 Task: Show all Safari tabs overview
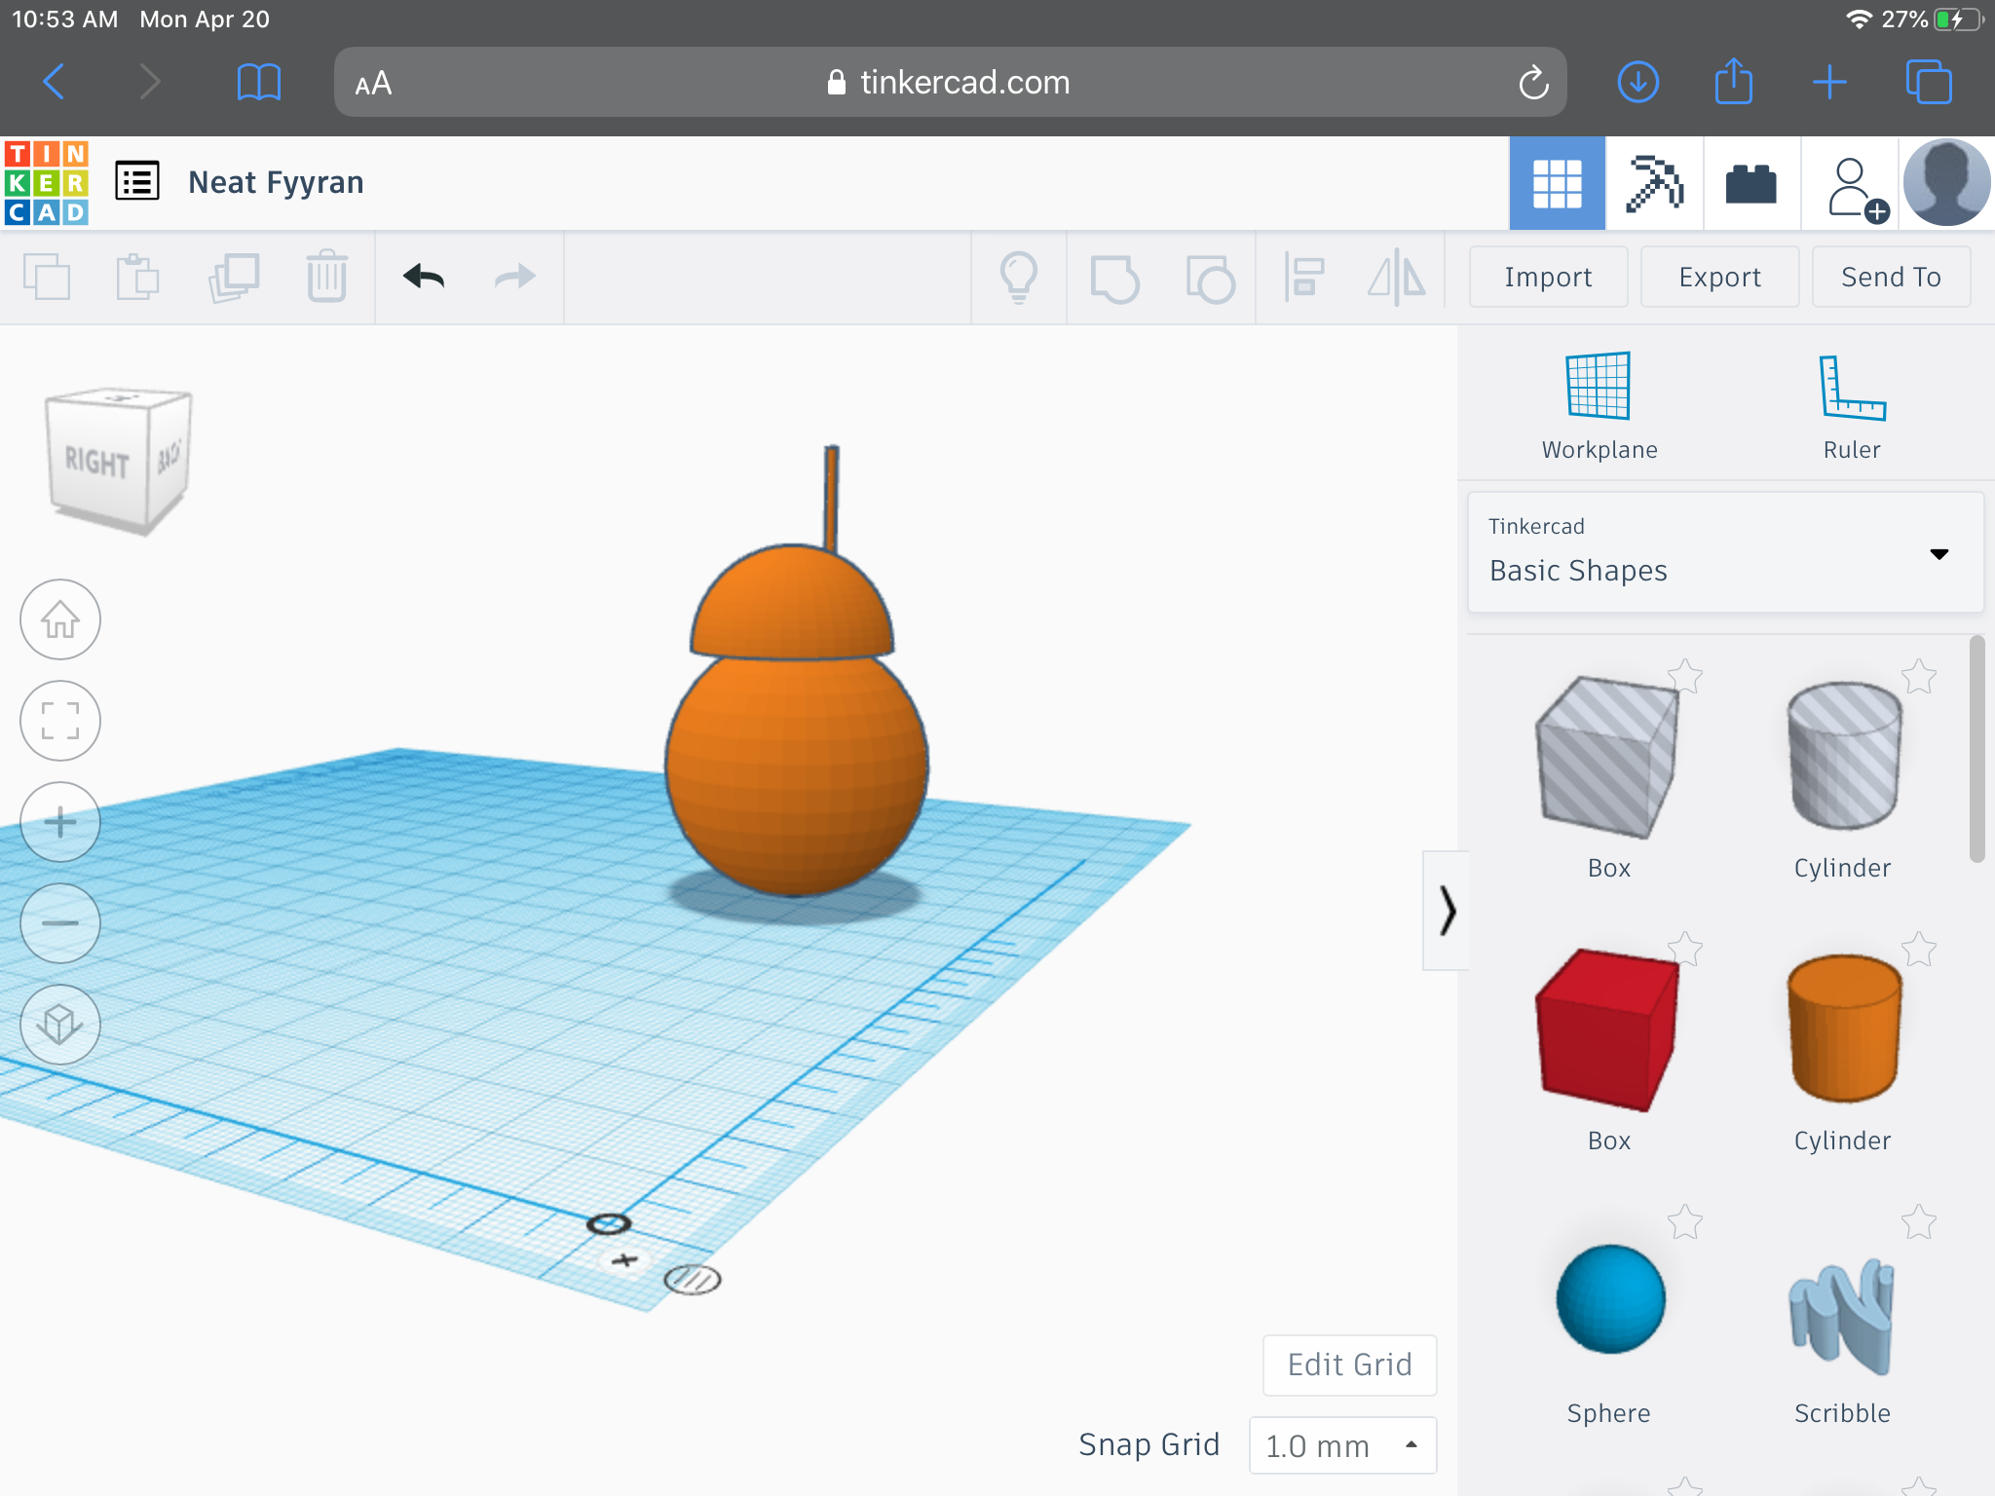[1929, 82]
